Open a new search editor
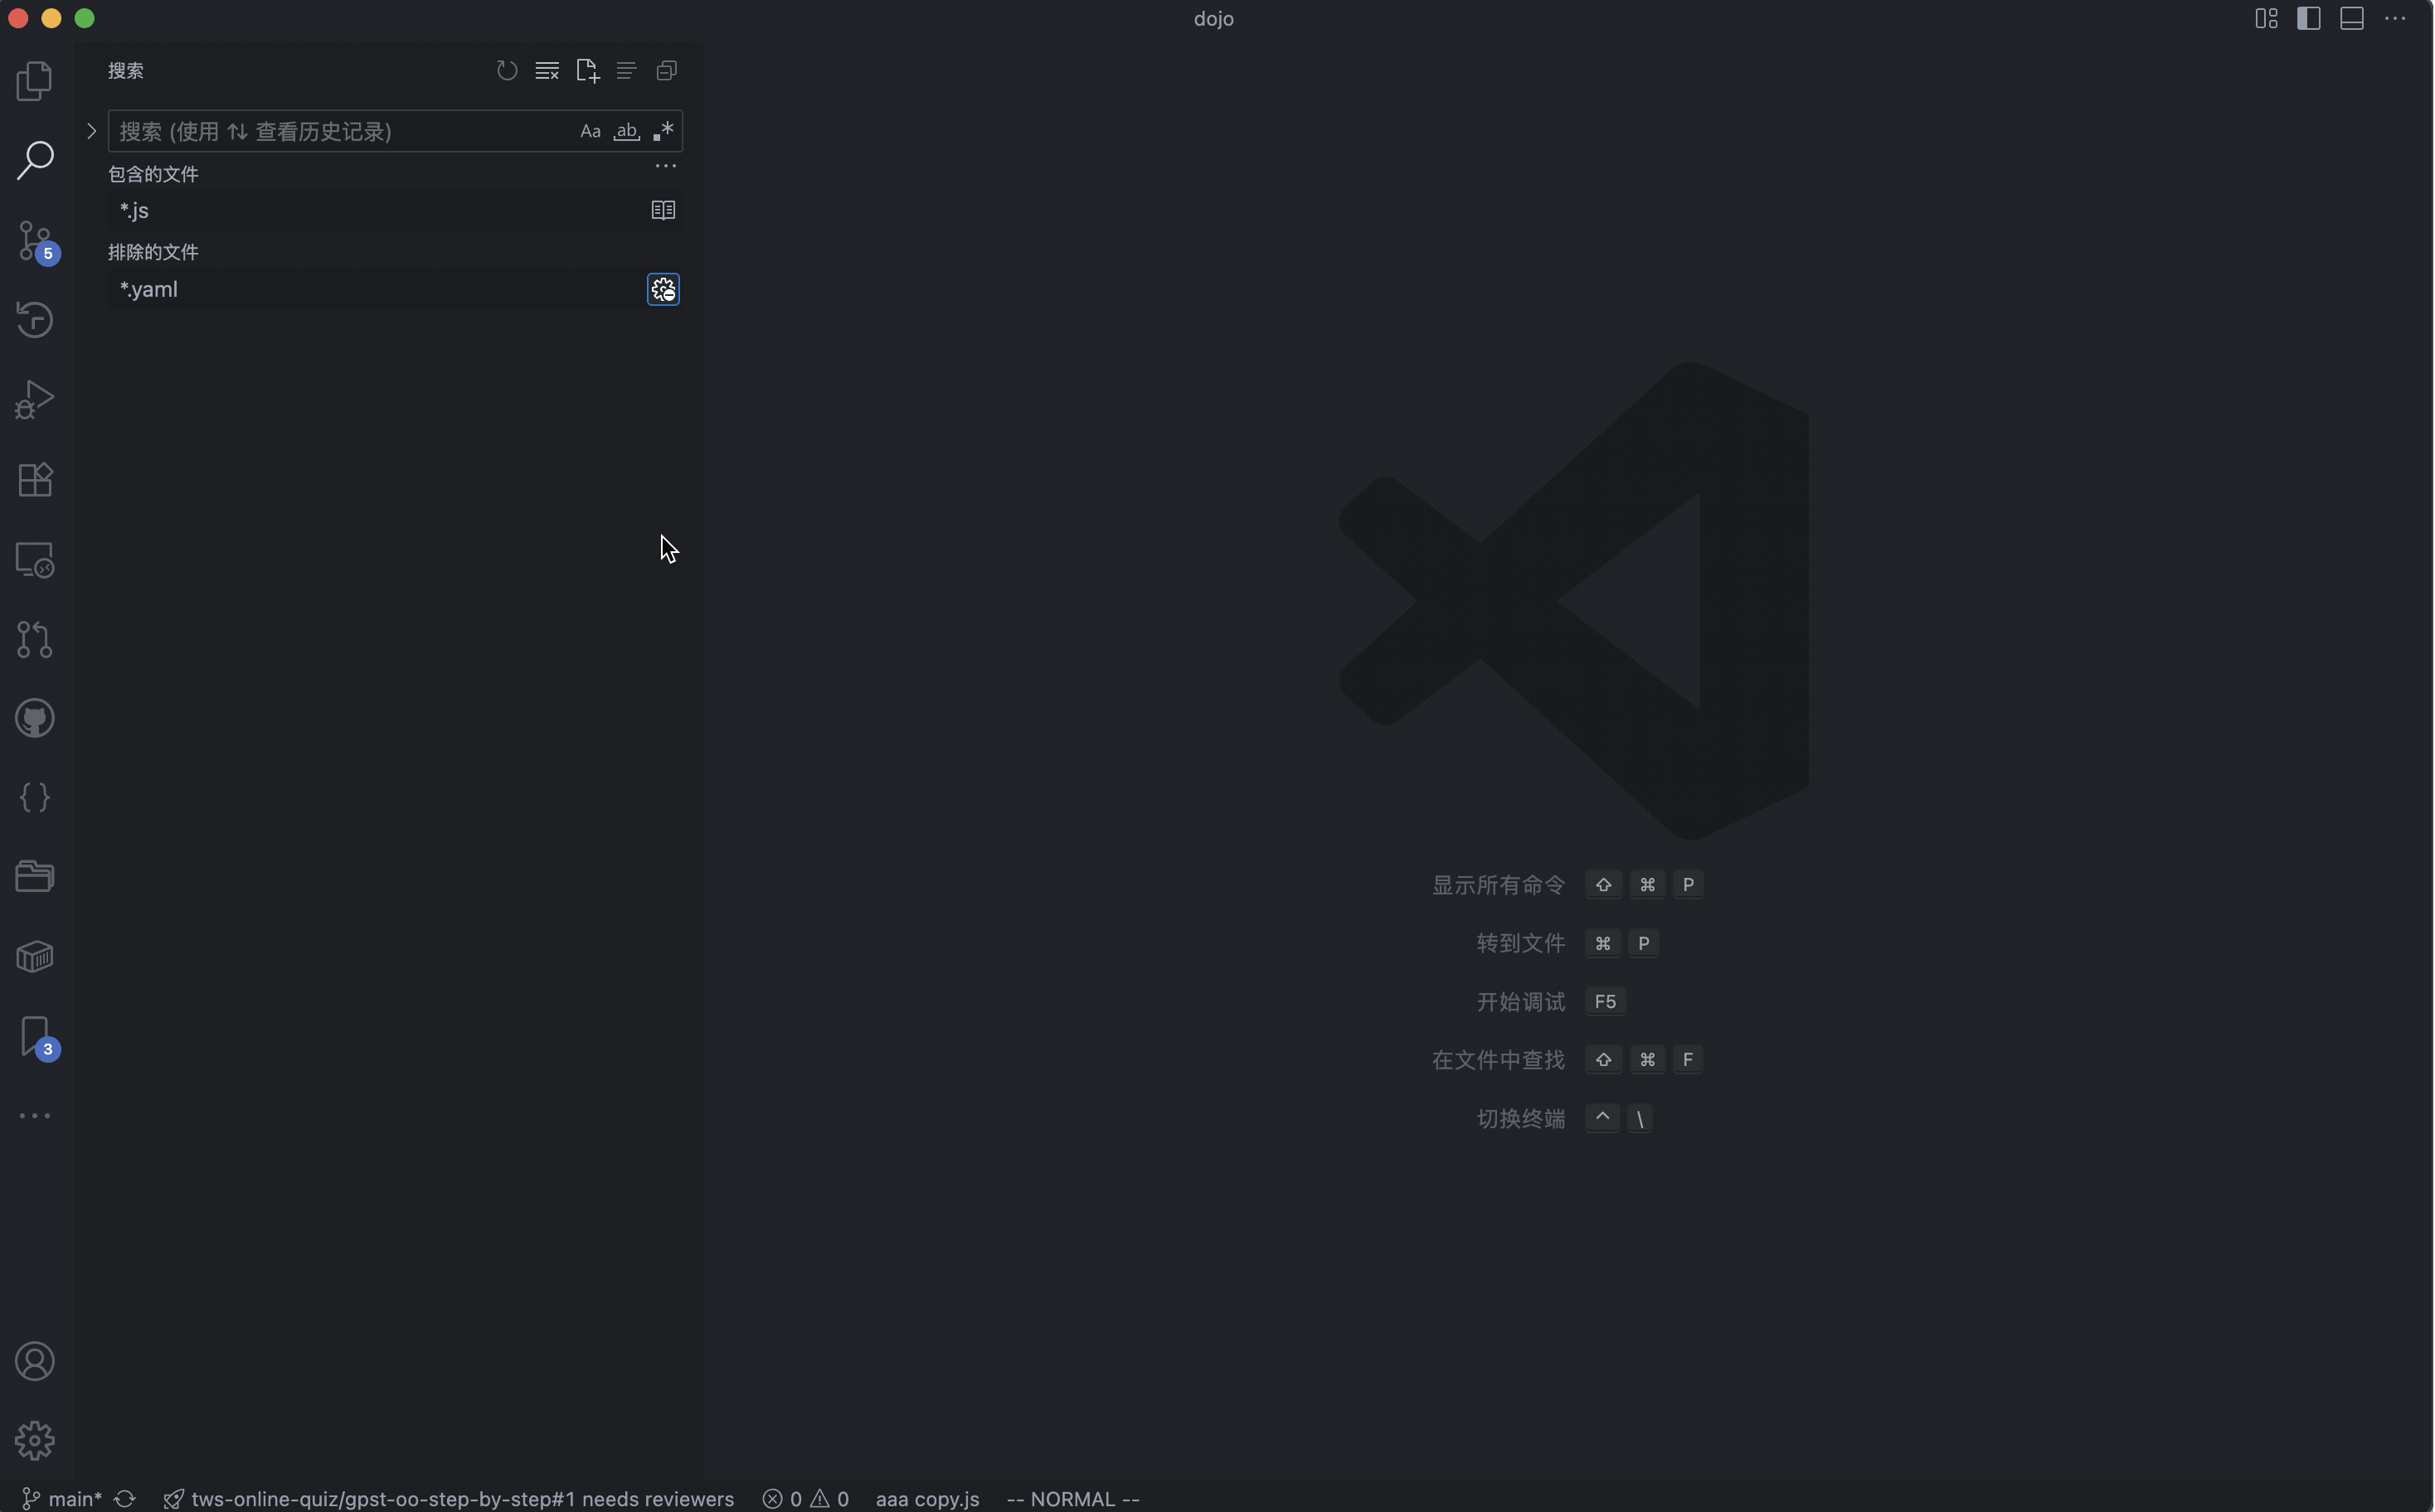The height and width of the screenshot is (1512, 2435). point(587,71)
